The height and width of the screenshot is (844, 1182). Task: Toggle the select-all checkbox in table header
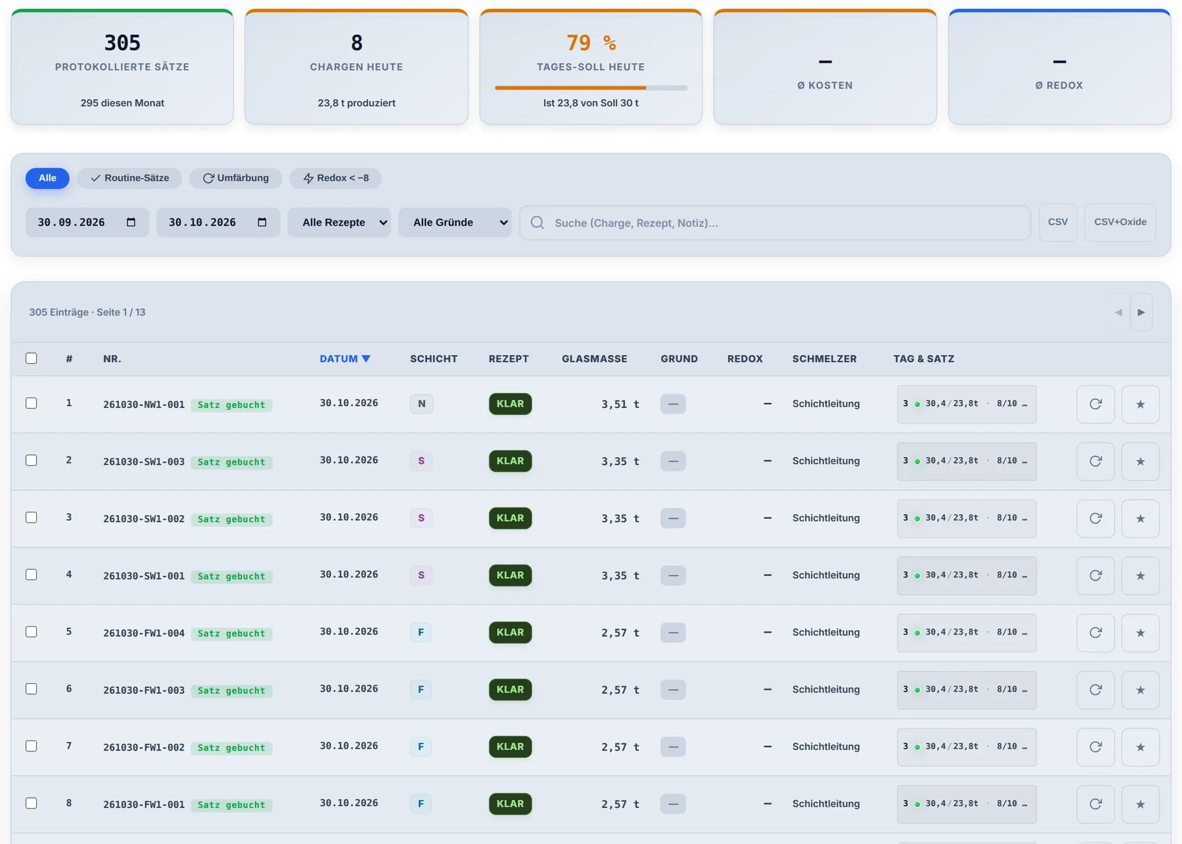click(31, 359)
